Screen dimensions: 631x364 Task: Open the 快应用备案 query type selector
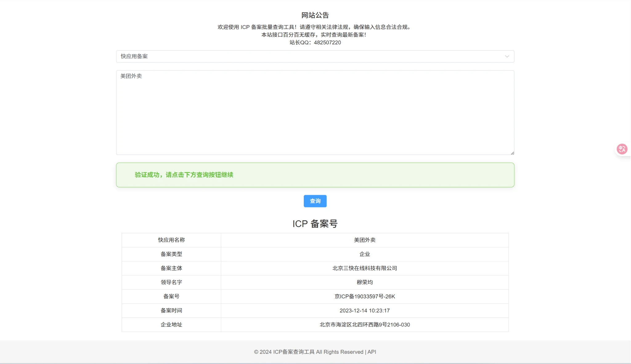click(308, 56)
